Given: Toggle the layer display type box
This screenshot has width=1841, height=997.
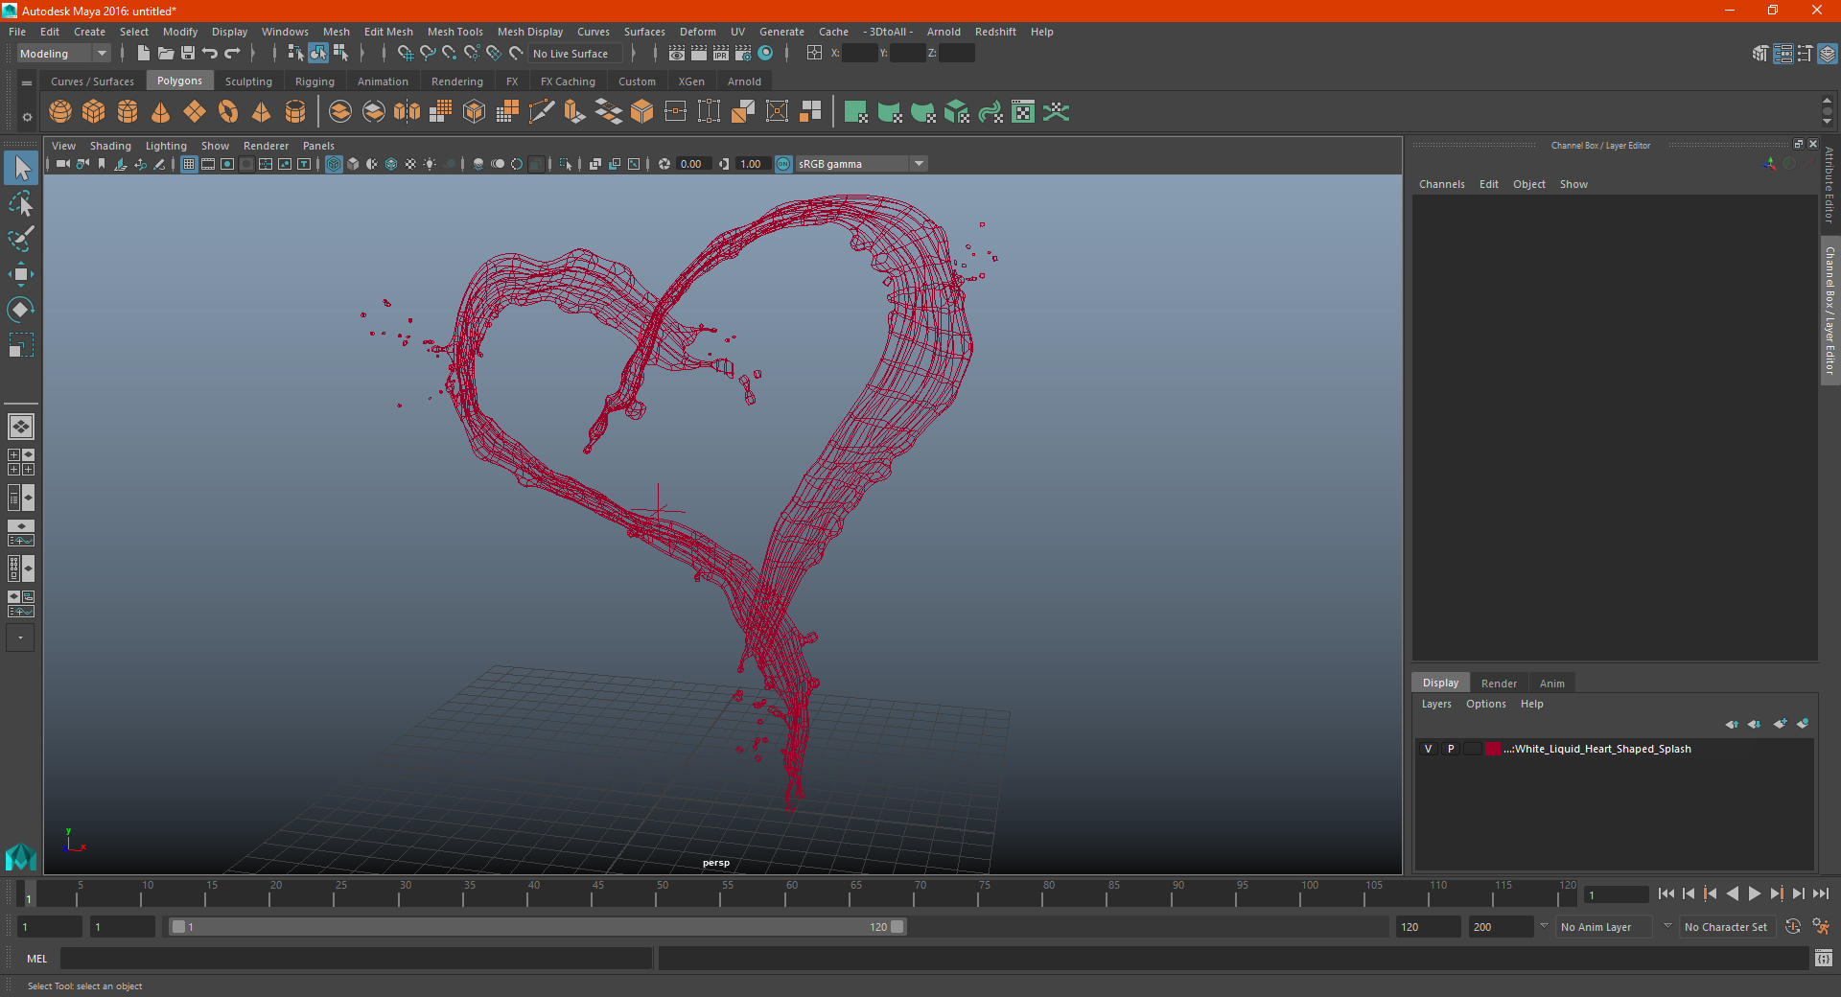Looking at the screenshot, I should [x=1472, y=749].
